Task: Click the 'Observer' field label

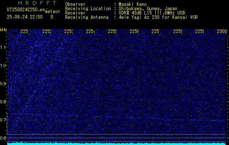Action: (x=75, y=4)
